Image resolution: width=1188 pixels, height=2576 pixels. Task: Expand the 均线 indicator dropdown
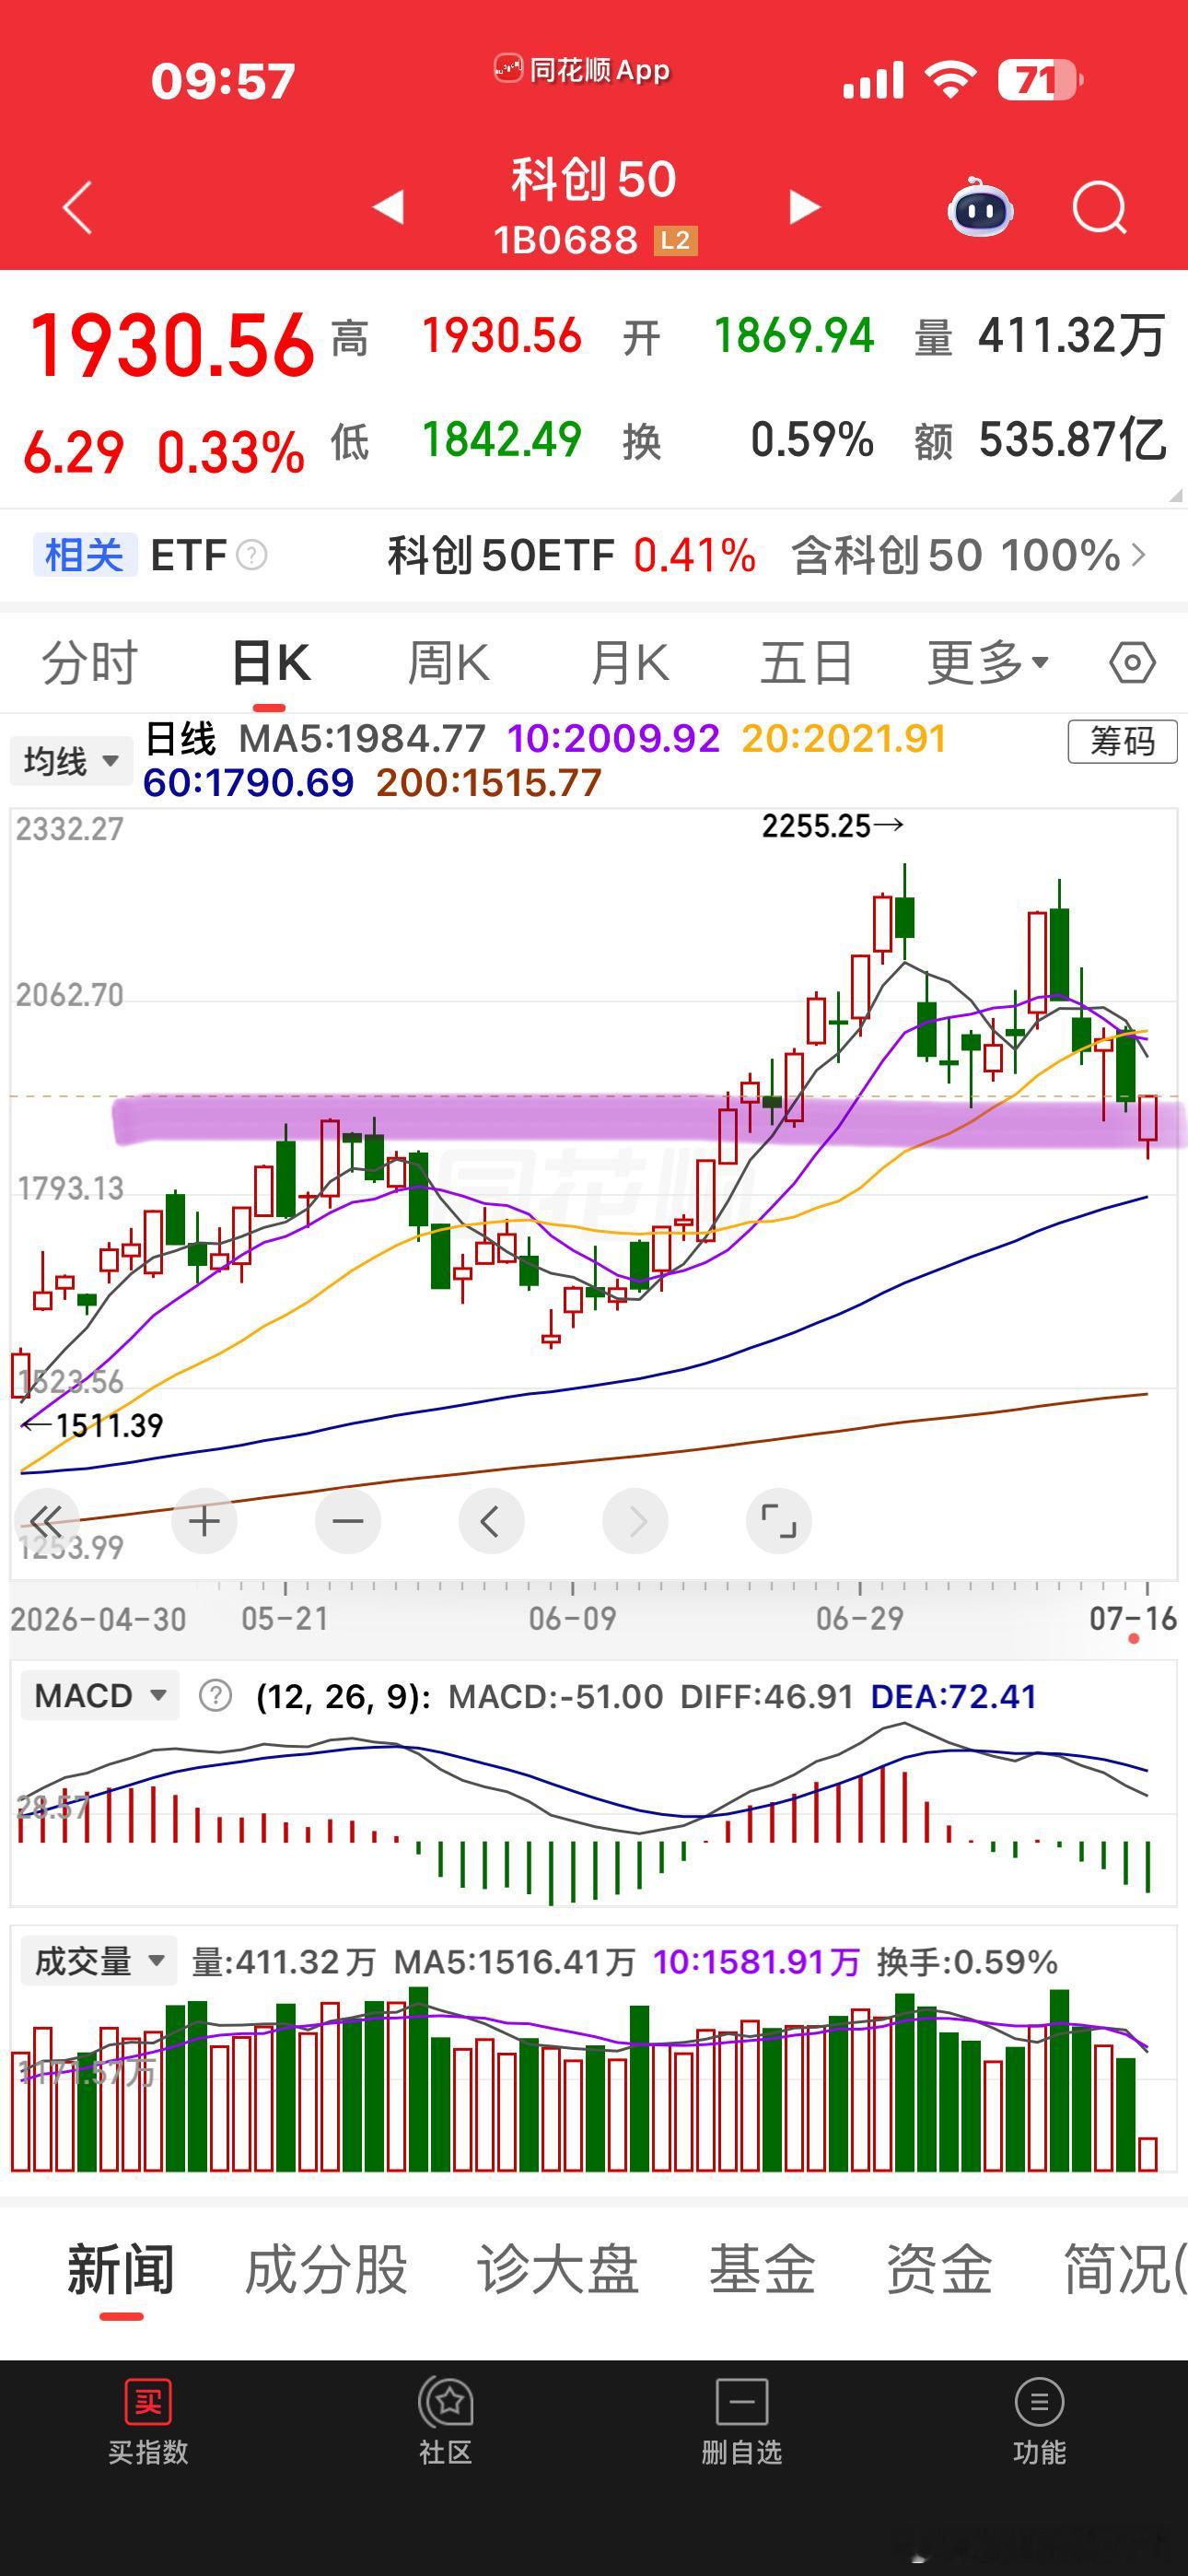(x=71, y=761)
